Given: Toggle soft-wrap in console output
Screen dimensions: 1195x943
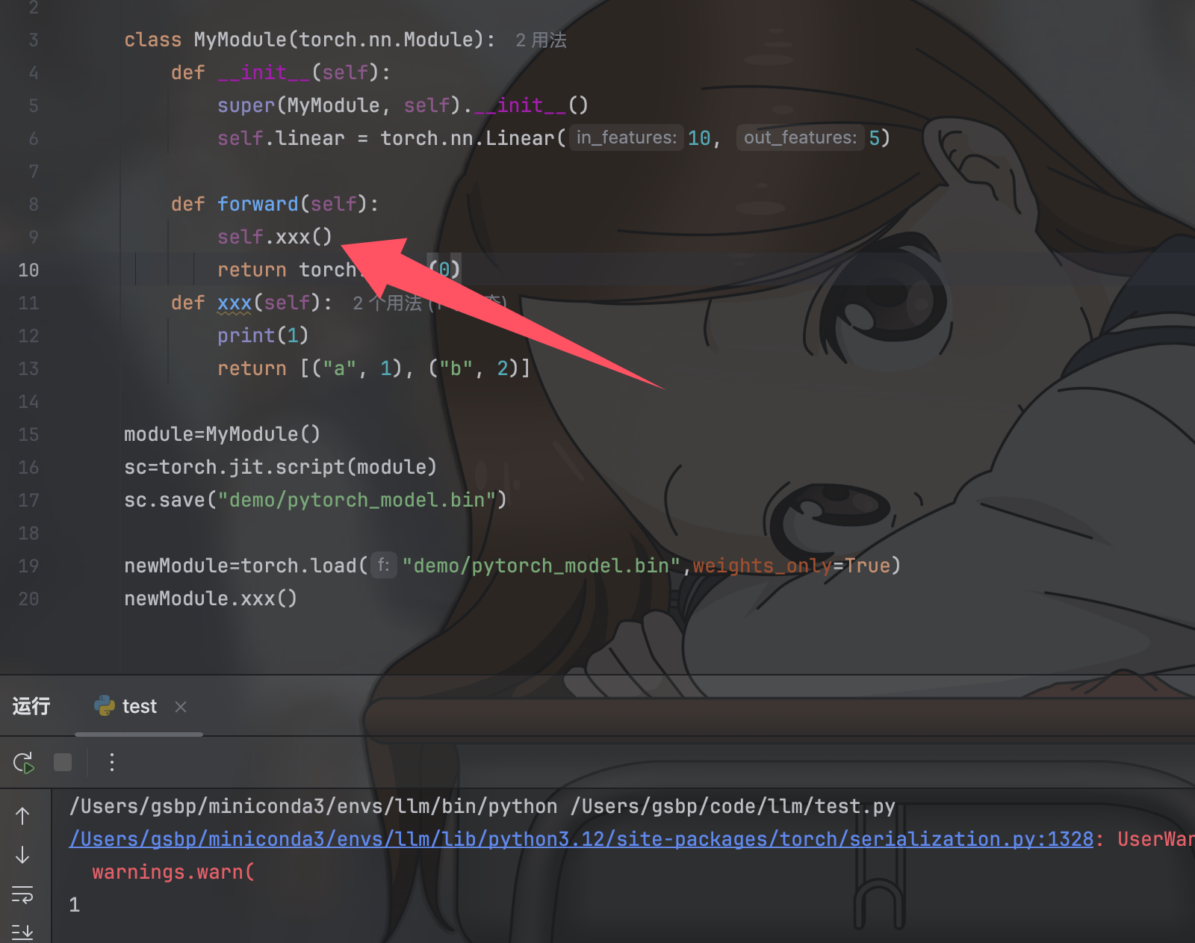Looking at the screenshot, I should [23, 894].
